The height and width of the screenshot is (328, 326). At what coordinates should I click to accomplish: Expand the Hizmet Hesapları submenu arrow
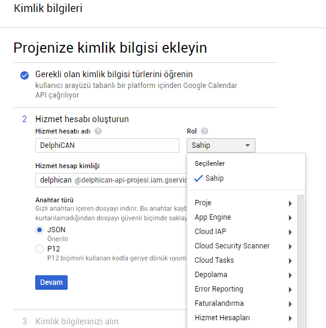point(290,318)
